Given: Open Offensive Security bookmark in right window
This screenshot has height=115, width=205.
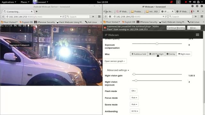Looking at the screenshot, I should (x=147, y=22).
